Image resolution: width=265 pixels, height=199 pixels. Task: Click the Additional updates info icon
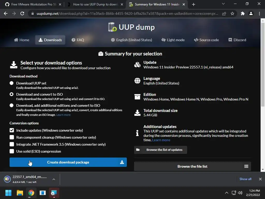[137, 133]
